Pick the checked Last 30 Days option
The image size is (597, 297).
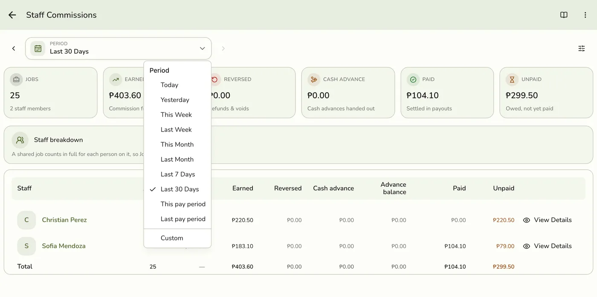[x=177, y=189]
